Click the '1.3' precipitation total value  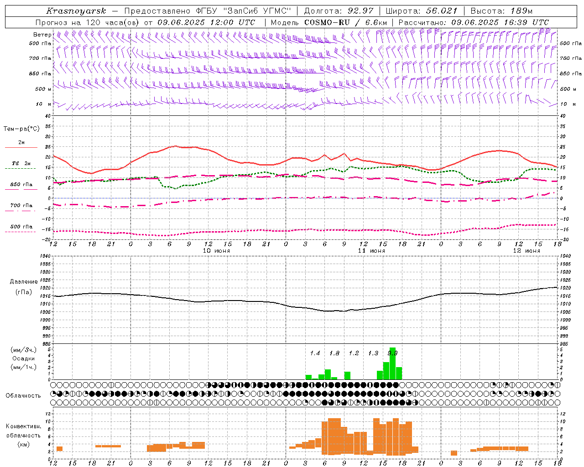pyautogui.click(x=373, y=353)
